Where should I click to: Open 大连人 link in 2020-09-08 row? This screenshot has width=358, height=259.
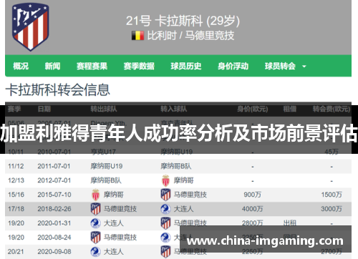click(x=113, y=252)
